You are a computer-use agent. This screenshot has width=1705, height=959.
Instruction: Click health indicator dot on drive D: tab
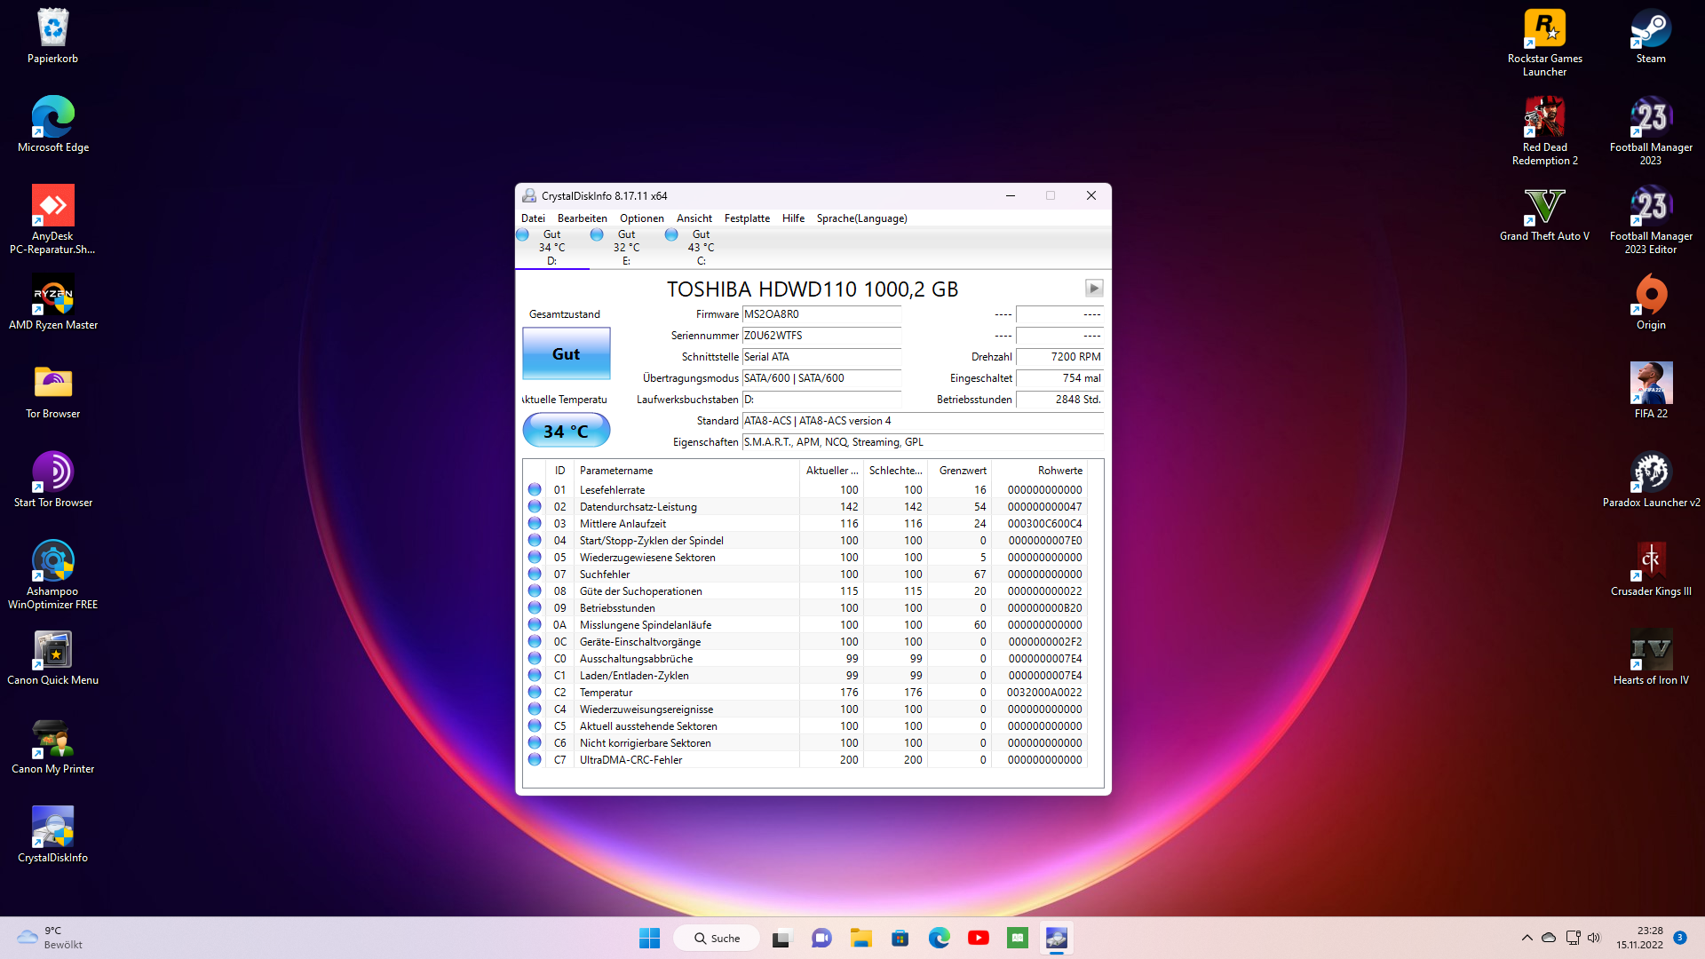coord(523,234)
